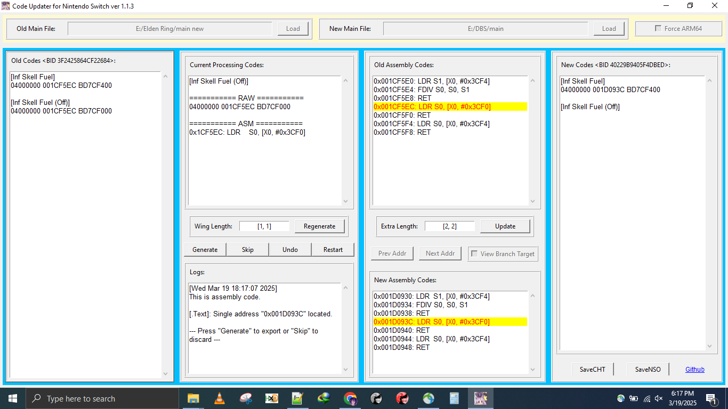Click the New Main File path field
Image resolution: width=728 pixels, height=409 pixels.
486,29
